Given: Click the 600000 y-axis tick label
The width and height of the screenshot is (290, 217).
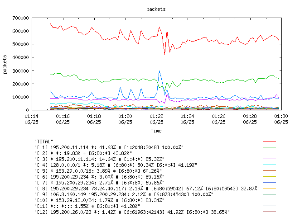Looking at the screenshot, I should click(20, 31).
